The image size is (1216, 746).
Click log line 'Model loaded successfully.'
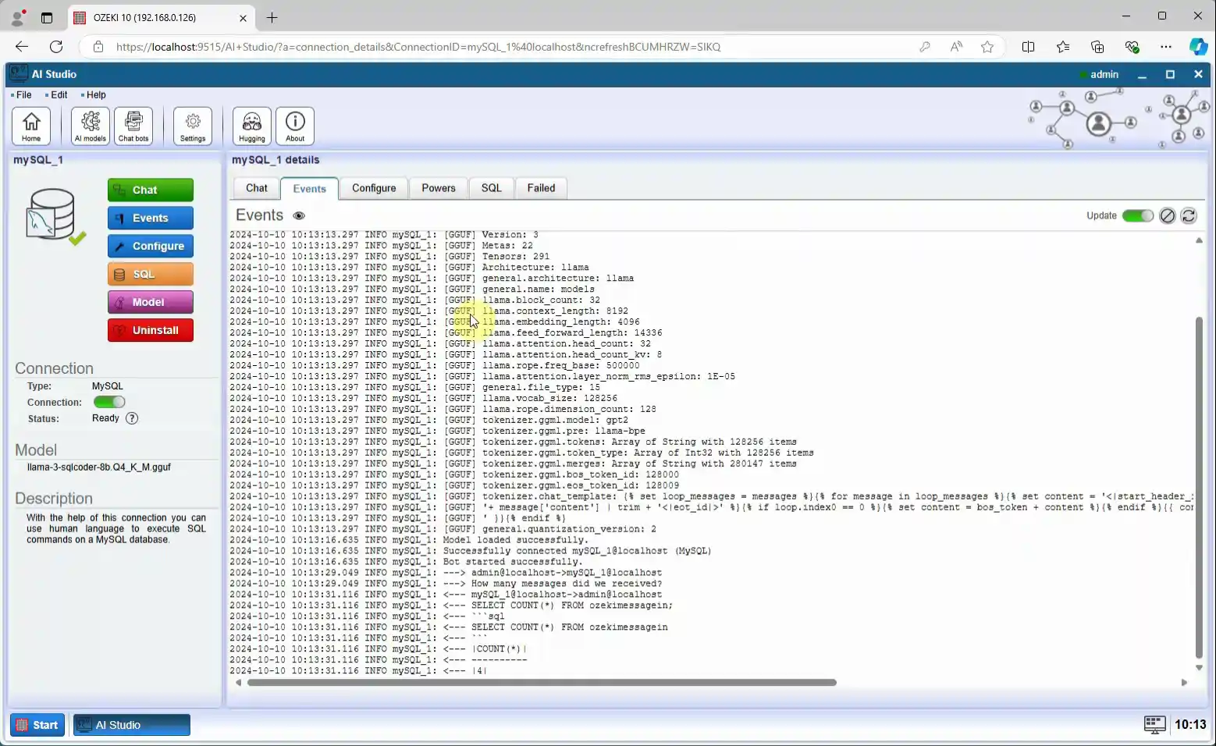click(516, 540)
